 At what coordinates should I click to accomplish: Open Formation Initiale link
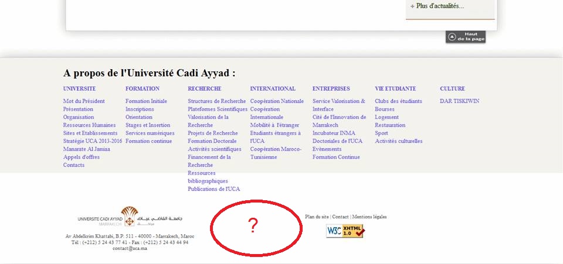click(x=147, y=101)
